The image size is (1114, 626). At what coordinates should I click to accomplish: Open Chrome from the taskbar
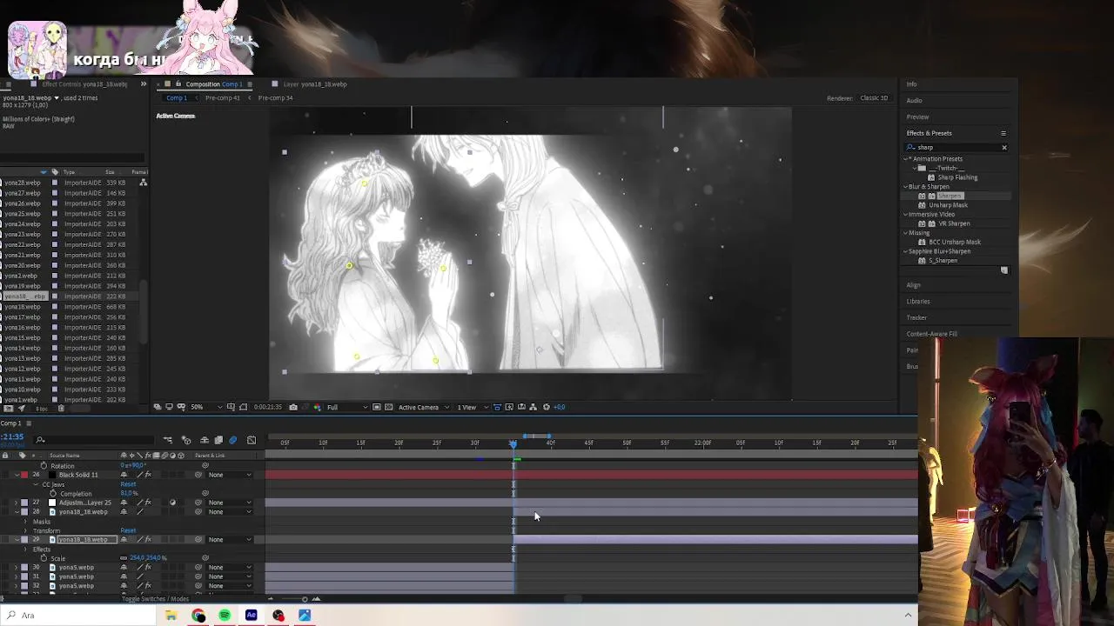click(x=198, y=615)
